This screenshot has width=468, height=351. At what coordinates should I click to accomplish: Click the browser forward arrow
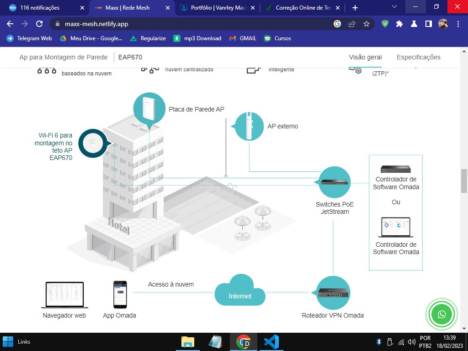coord(25,24)
